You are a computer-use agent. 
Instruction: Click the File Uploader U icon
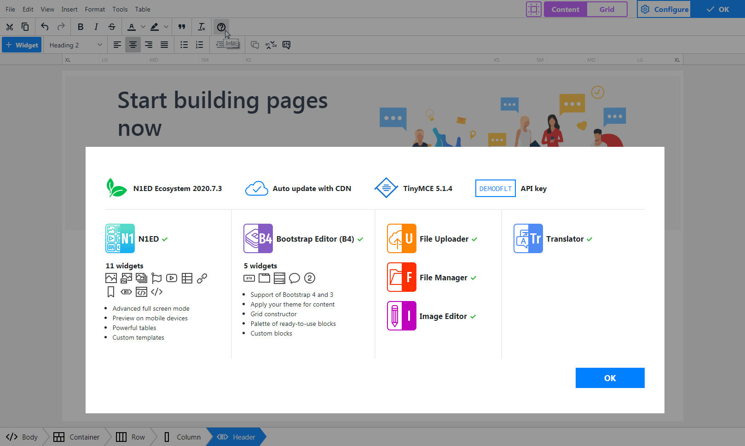click(x=402, y=238)
